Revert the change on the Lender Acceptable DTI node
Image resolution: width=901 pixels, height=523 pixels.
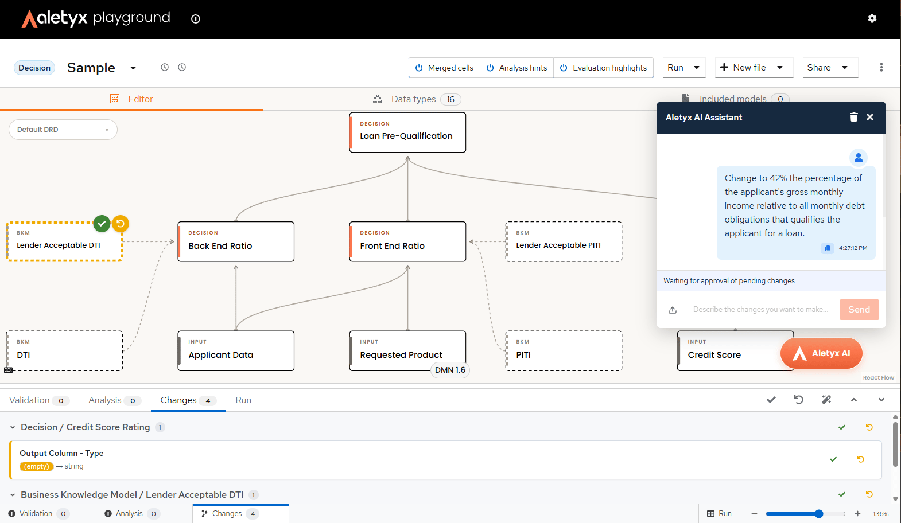point(121,224)
